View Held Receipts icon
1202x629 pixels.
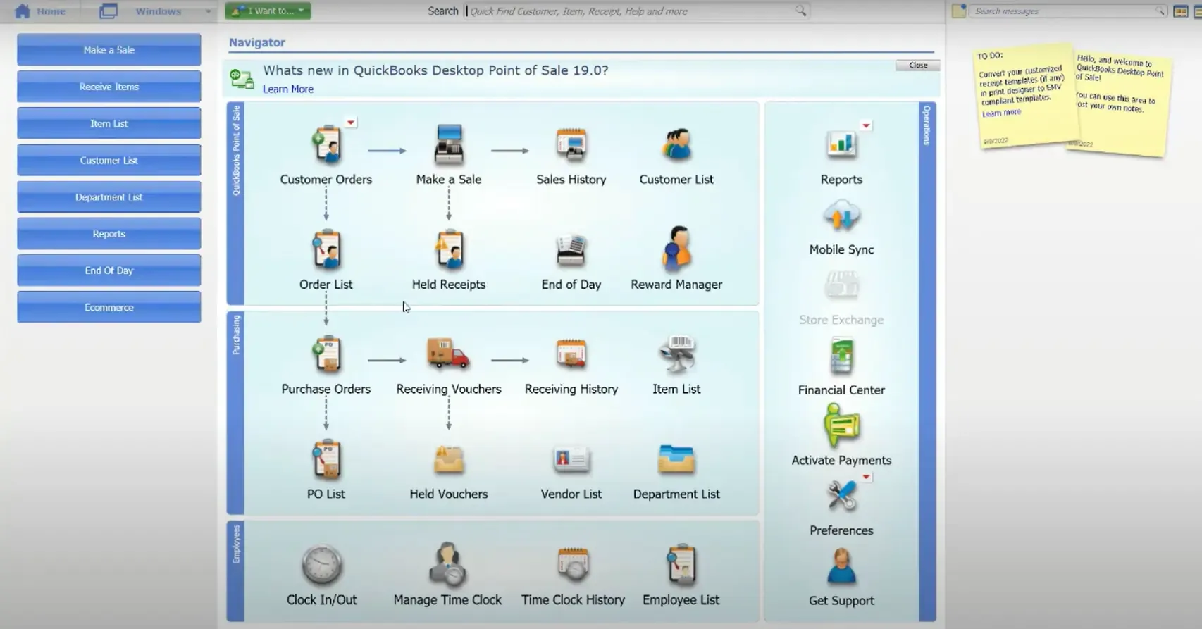click(x=449, y=249)
